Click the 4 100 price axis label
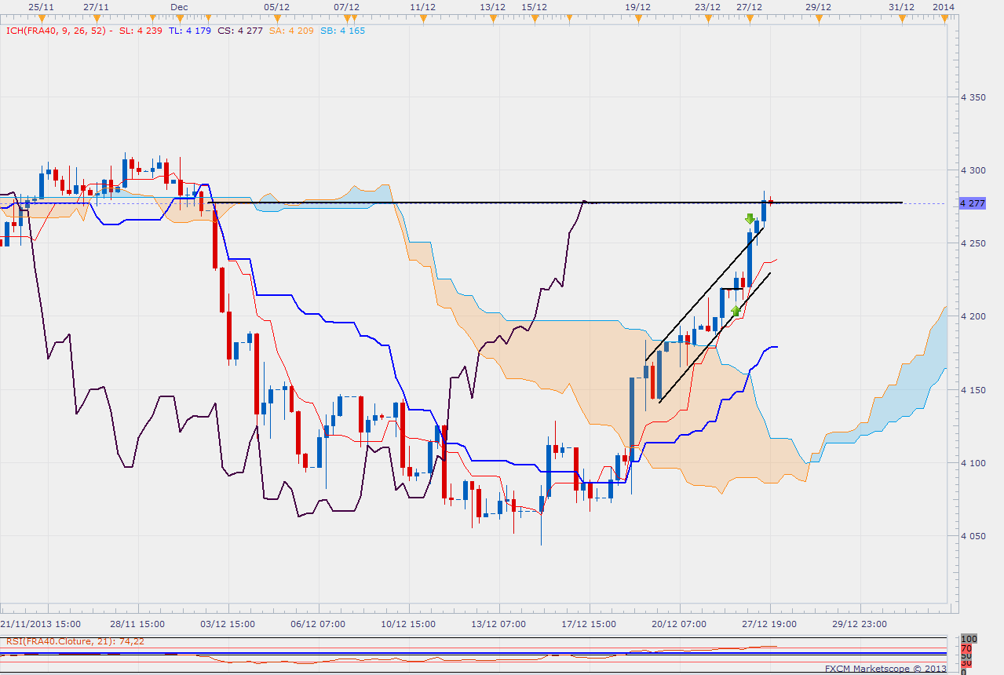 click(973, 463)
